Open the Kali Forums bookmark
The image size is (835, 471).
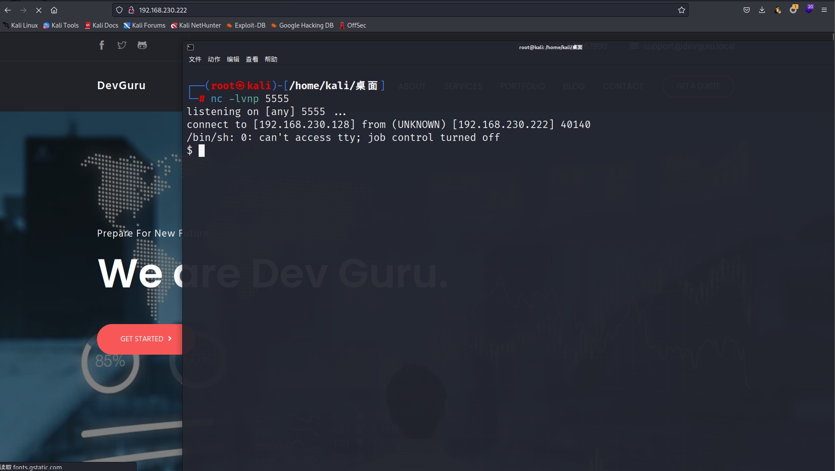point(144,25)
